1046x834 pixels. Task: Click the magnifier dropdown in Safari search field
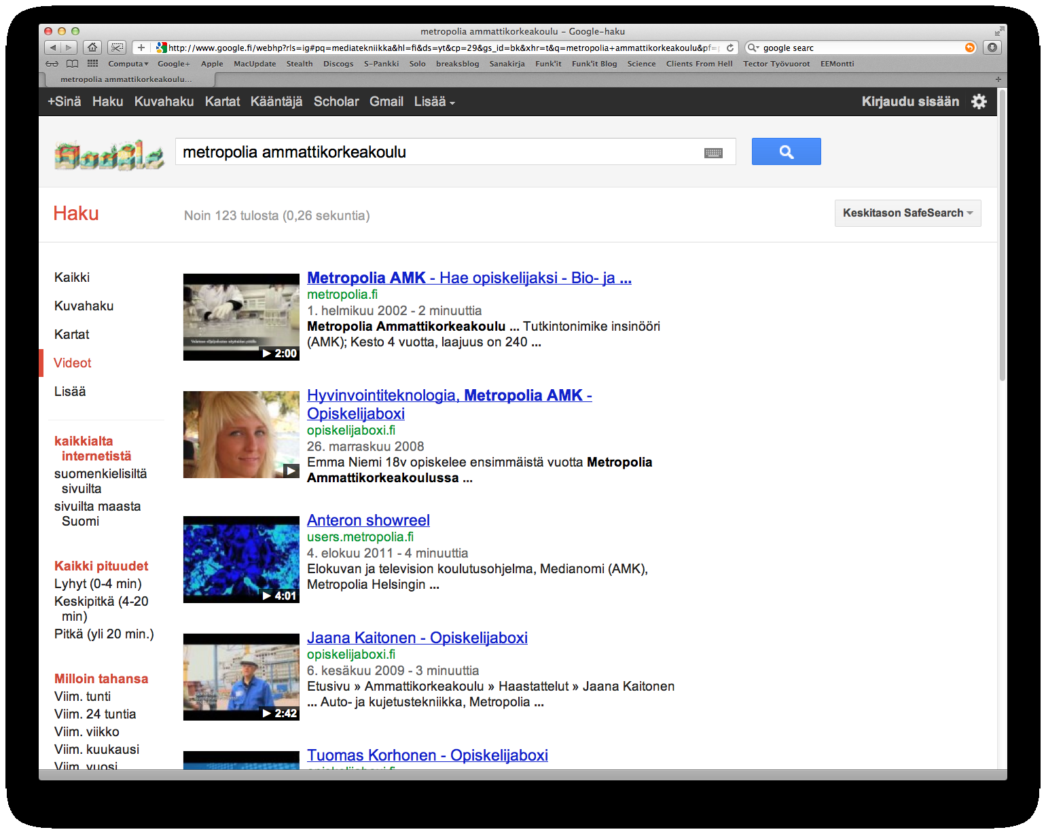click(753, 48)
